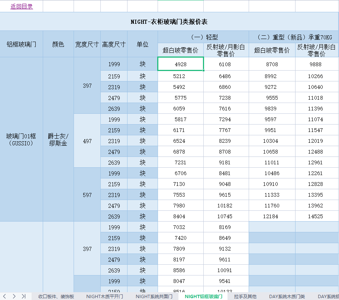Switch to the 拉手及其他 sheet tab
The image size is (339, 300).
(x=245, y=296)
